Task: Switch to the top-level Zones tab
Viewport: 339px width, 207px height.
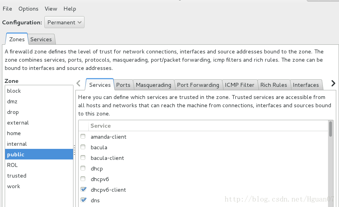Action: (17, 39)
